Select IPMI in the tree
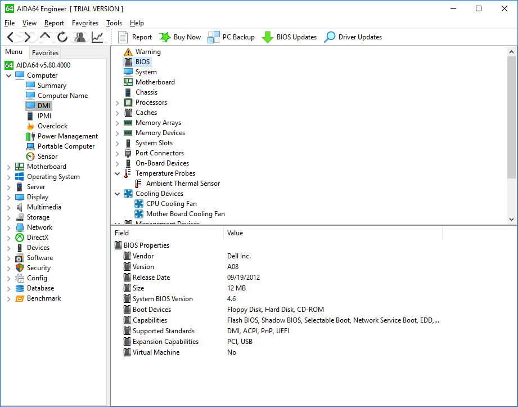This screenshot has width=518, height=407. pos(44,116)
